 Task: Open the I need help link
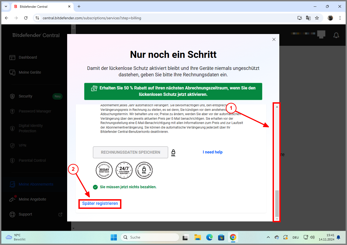pos(212,152)
